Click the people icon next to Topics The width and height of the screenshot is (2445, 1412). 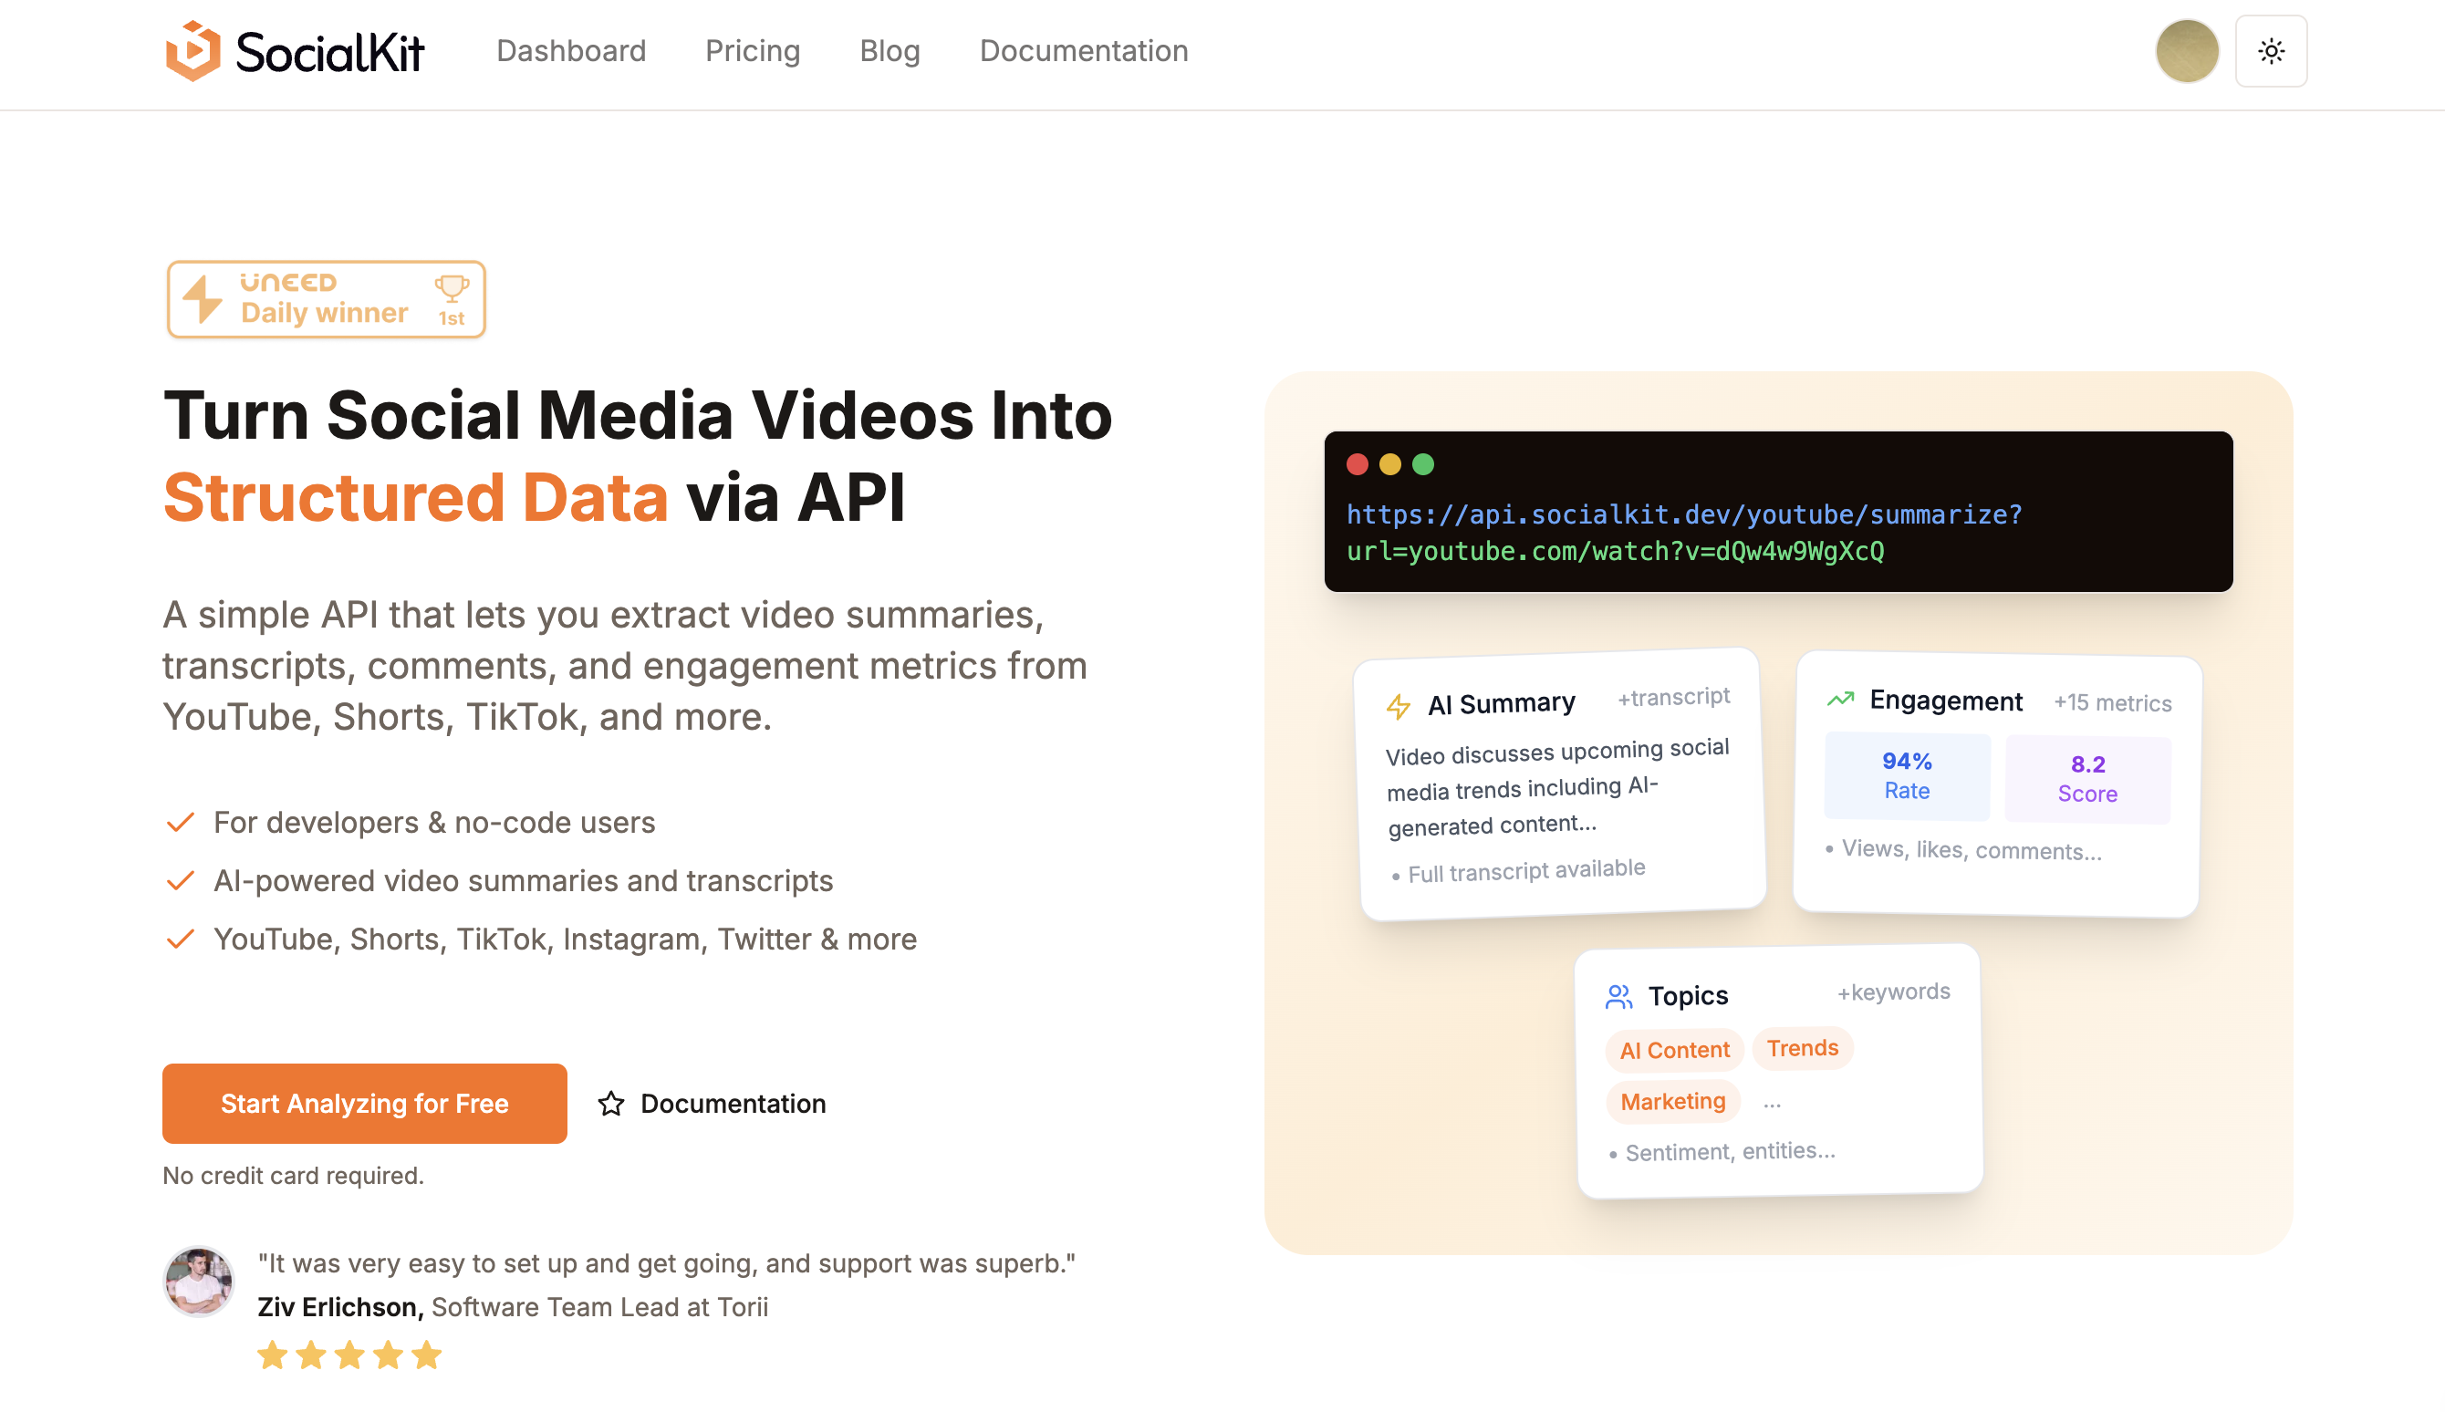pyautogui.click(x=1619, y=993)
